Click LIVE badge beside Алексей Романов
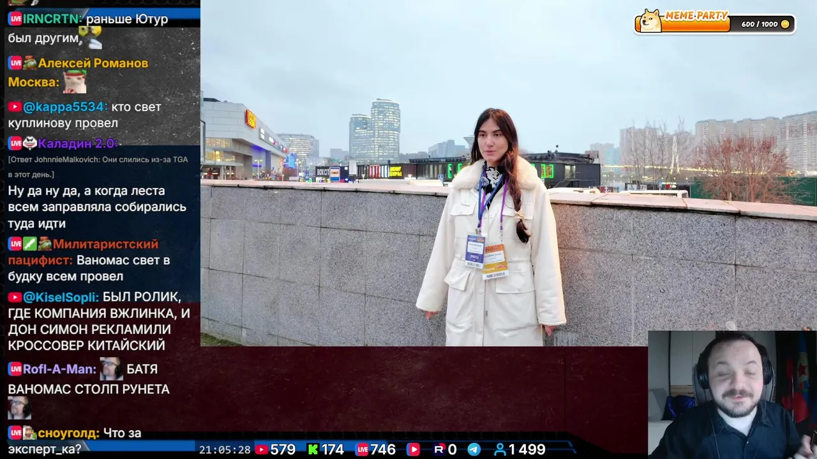 [x=15, y=62]
